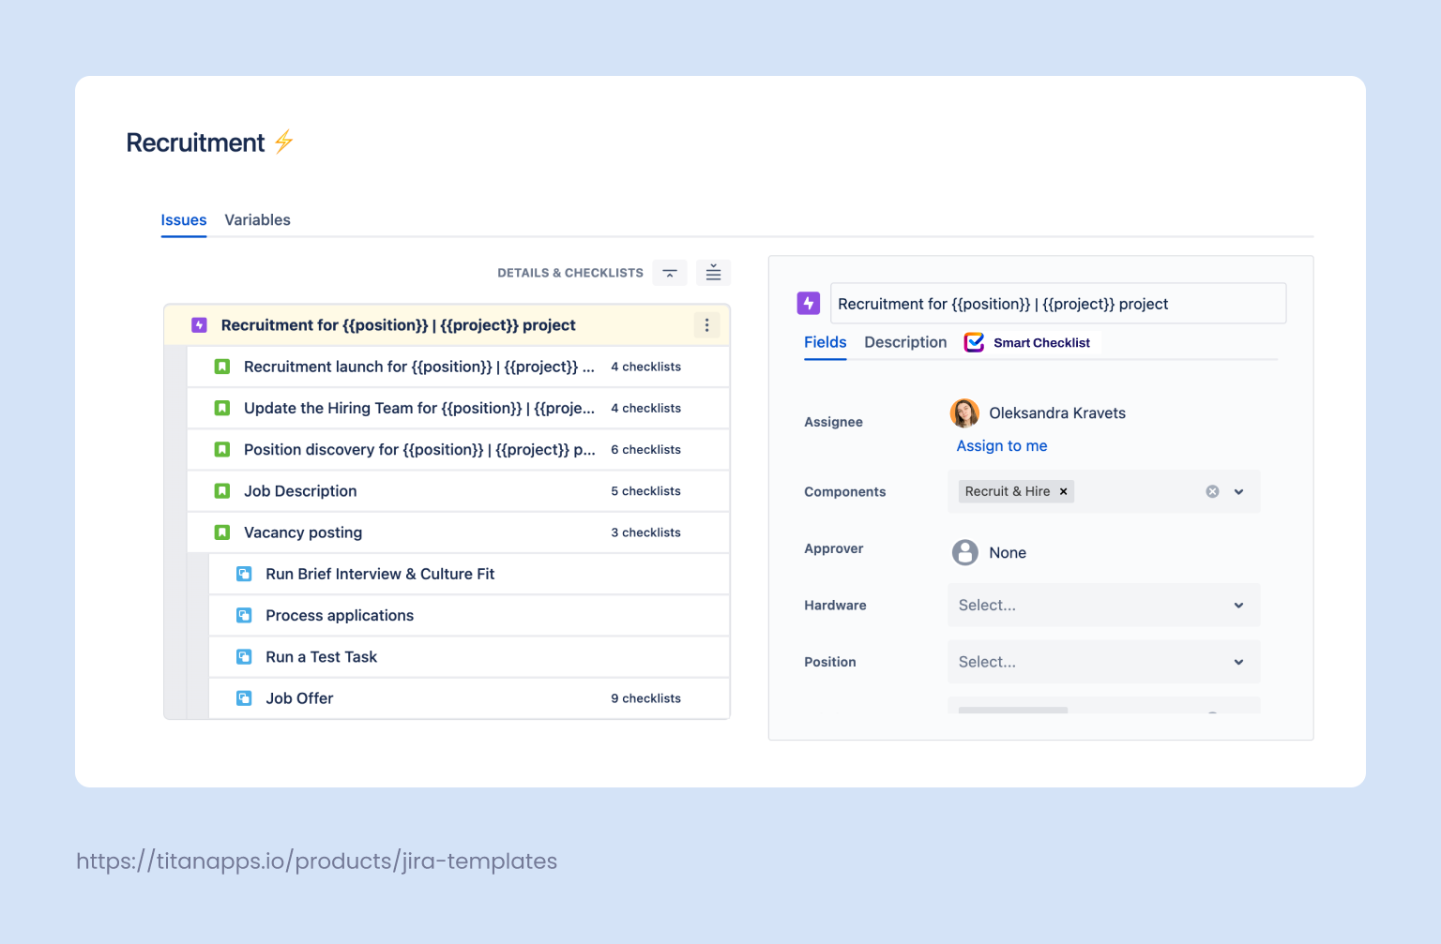The height and width of the screenshot is (944, 1441).
Task: Open the Smart Checklist panel via its checkmark icon
Action: click(x=974, y=342)
